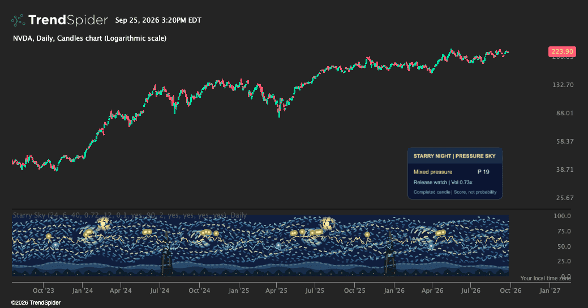The height and width of the screenshot is (308, 588).
Task: Click the Oct '23 date axis label
Action: (x=43, y=290)
